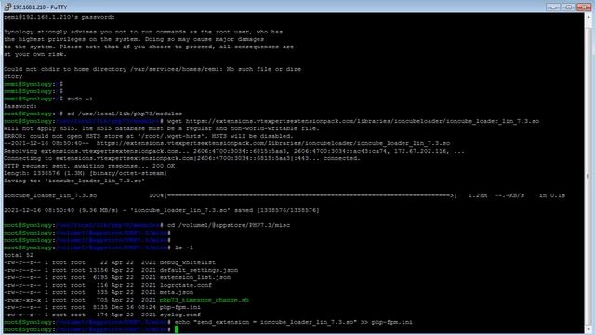Click the 'ls -l' command text
Viewport: 595px width, 335px height.
(x=184, y=248)
